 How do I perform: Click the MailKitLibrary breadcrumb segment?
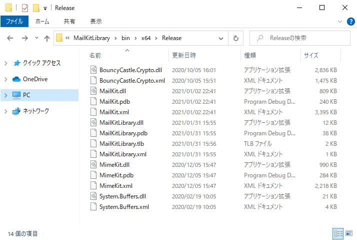(x=91, y=38)
